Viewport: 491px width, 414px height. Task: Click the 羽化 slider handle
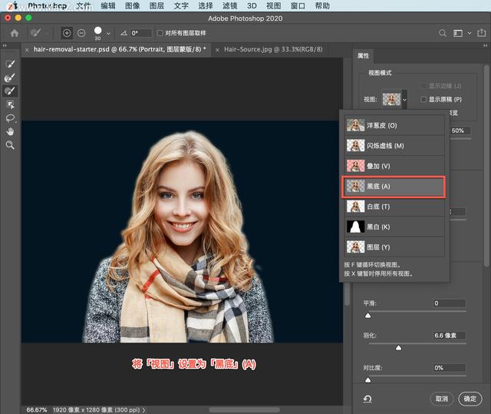(398, 348)
